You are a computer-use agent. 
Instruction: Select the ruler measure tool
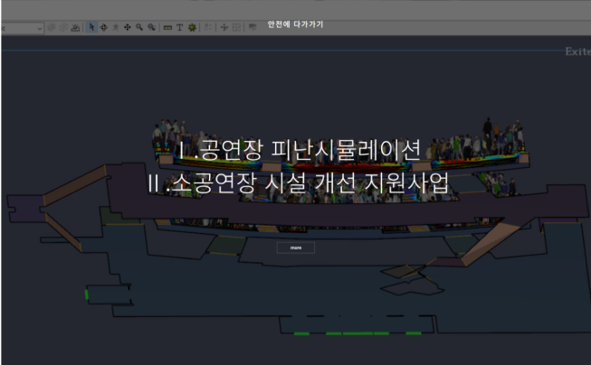point(167,28)
